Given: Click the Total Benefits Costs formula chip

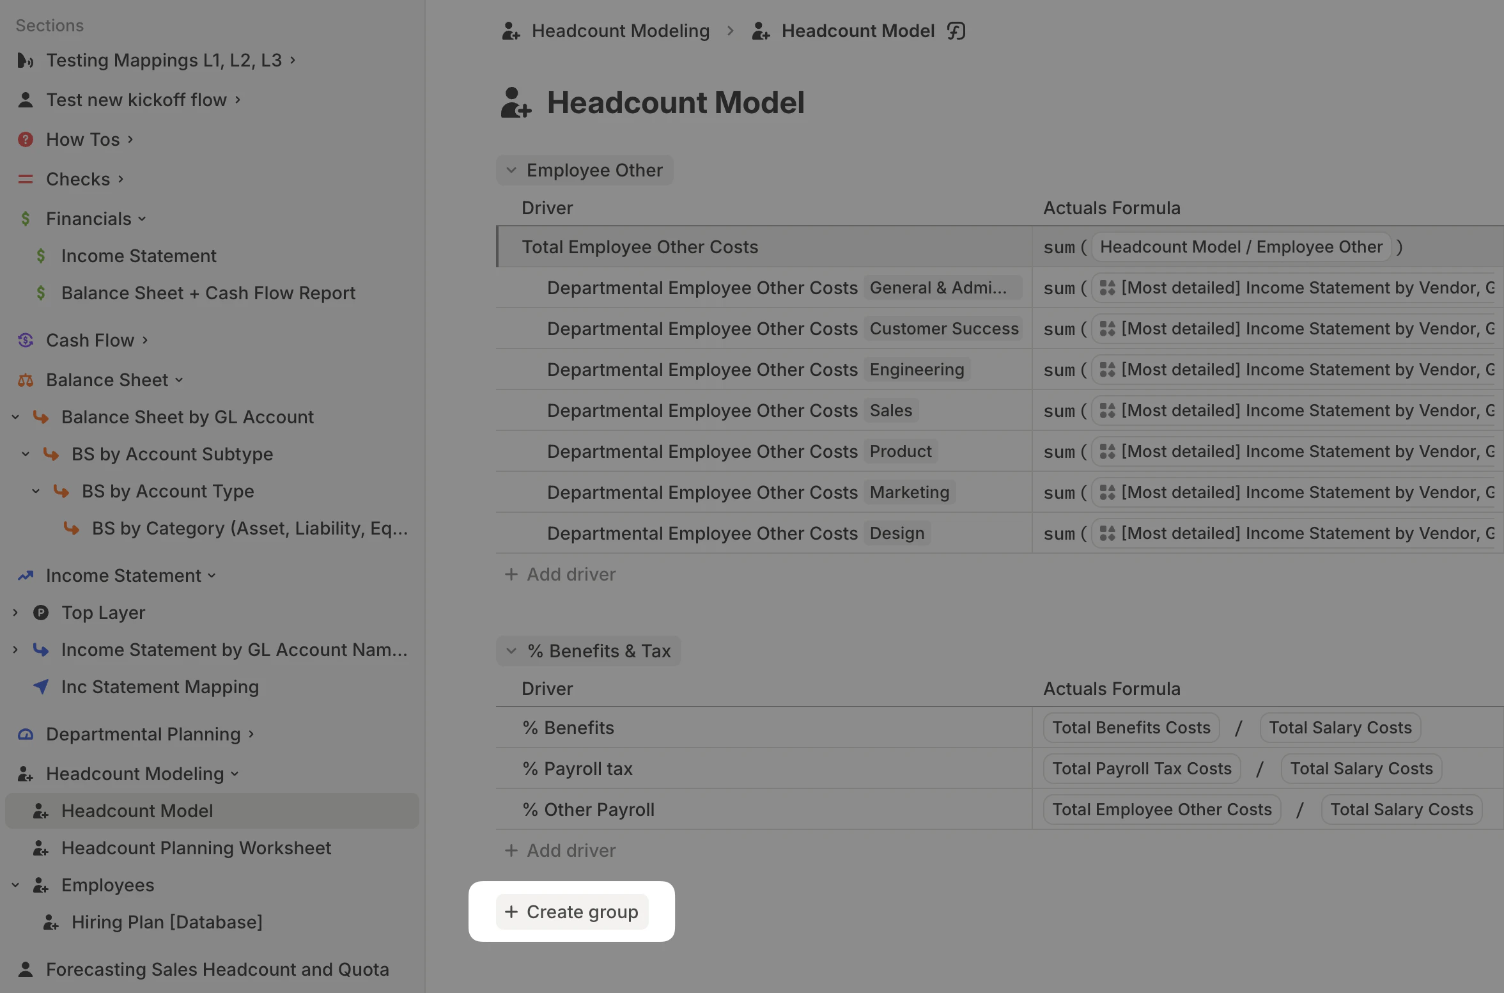Looking at the screenshot, I should tap(1131, 728).
